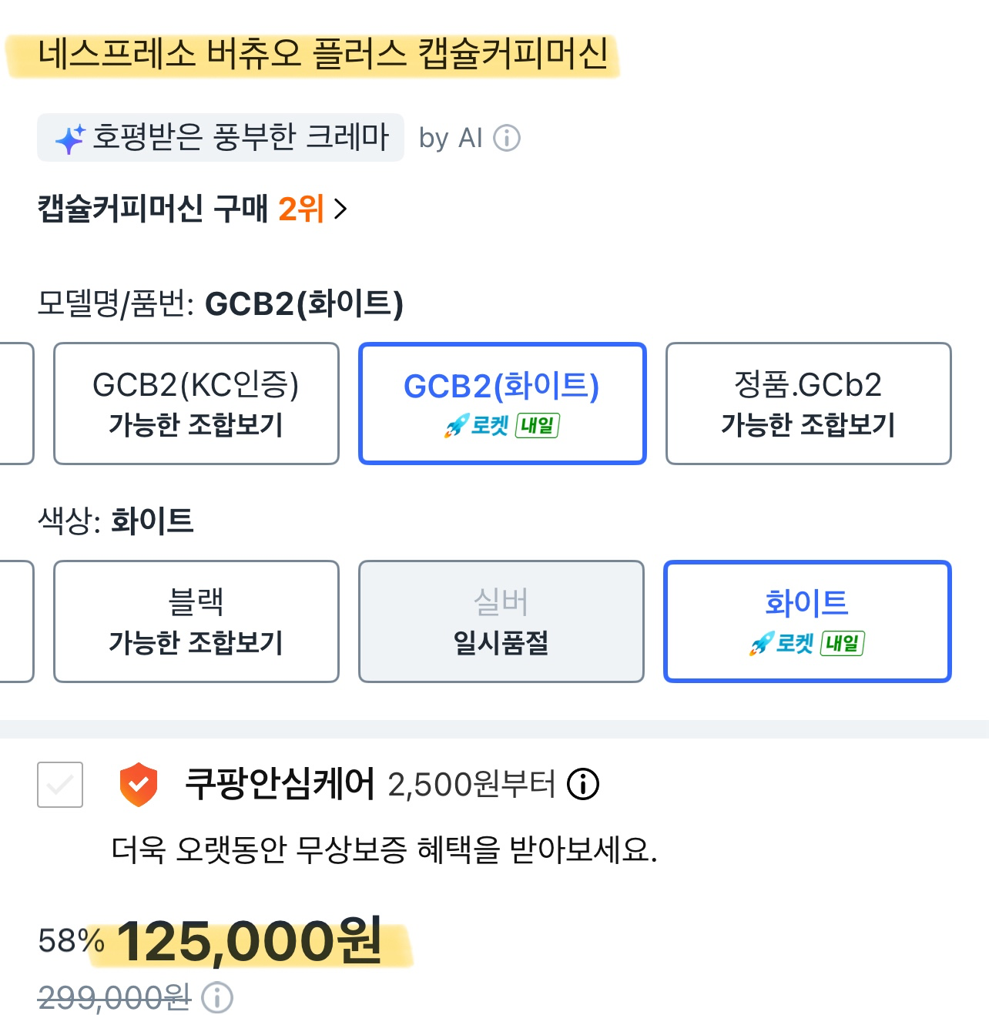
Task: Click the AI info icon beside 'by AI'
Action: tap(507, 139)
